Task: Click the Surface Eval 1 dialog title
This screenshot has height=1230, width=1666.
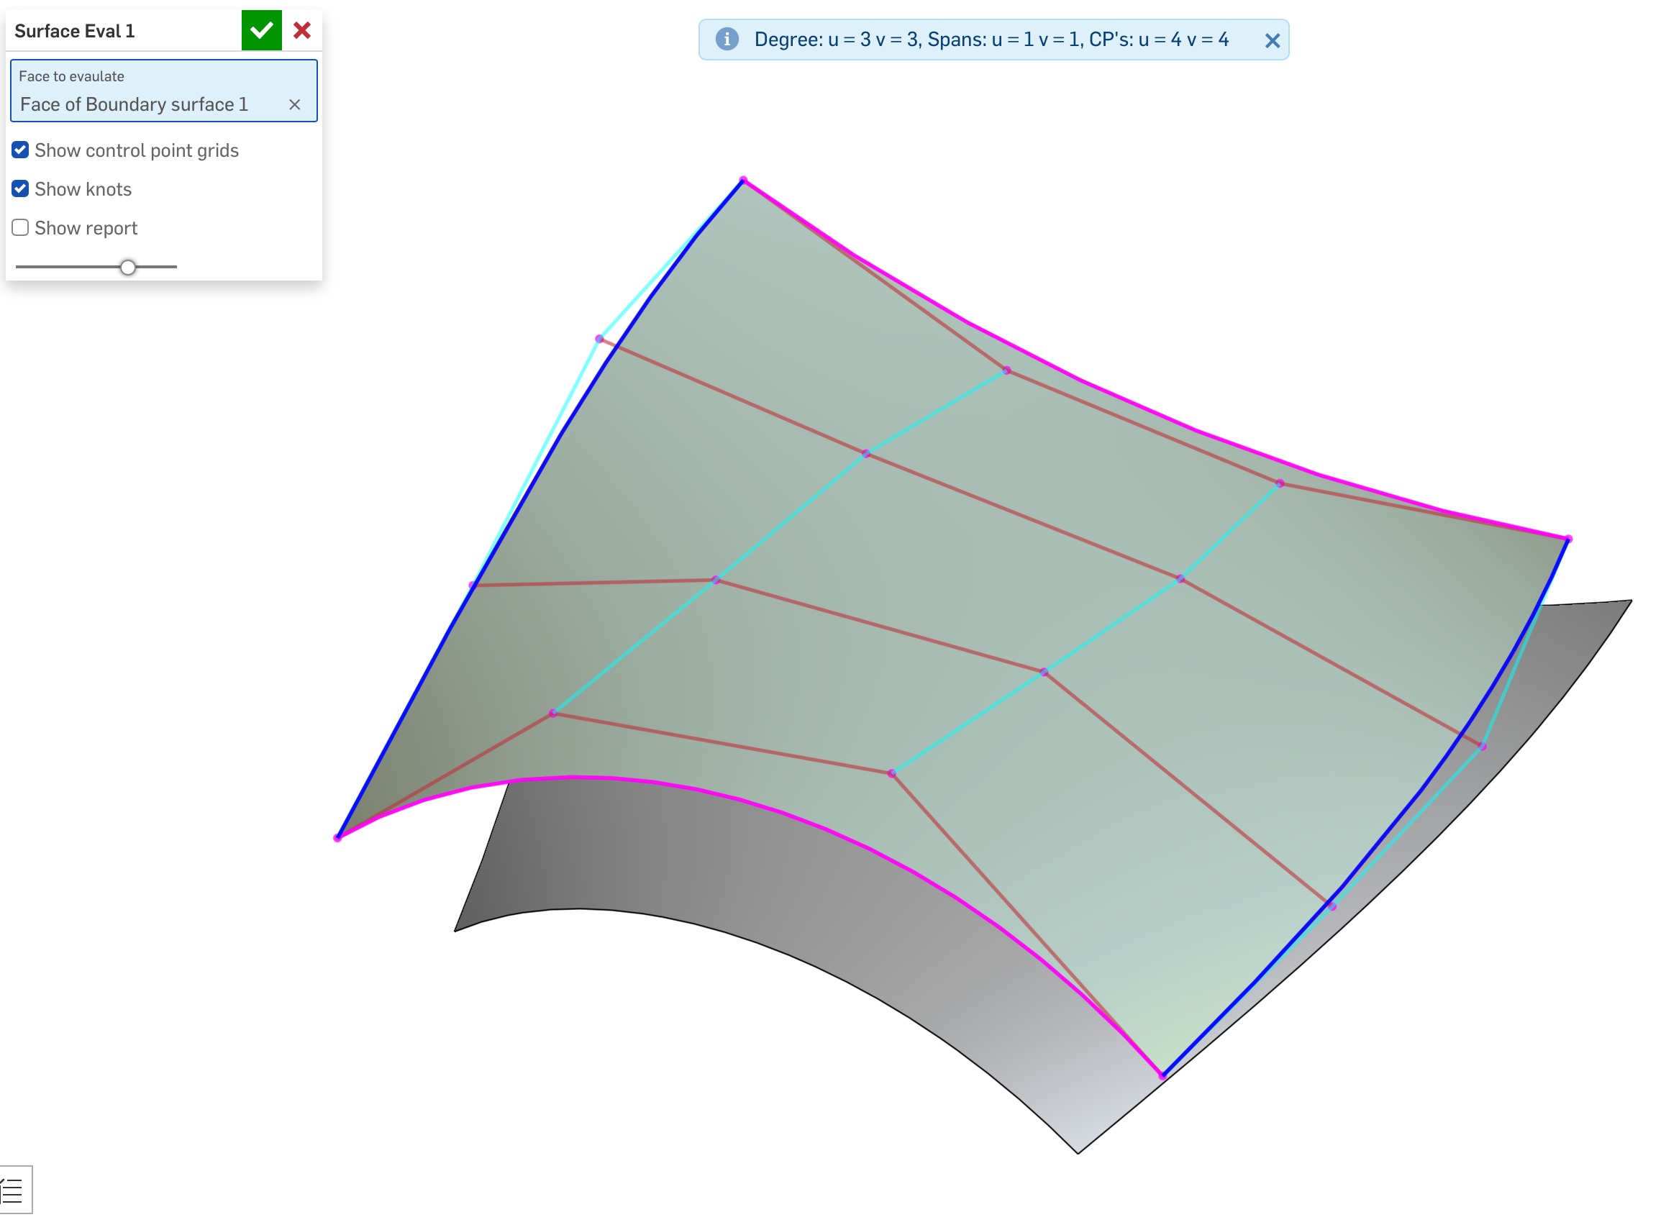Action: (74, 31)
